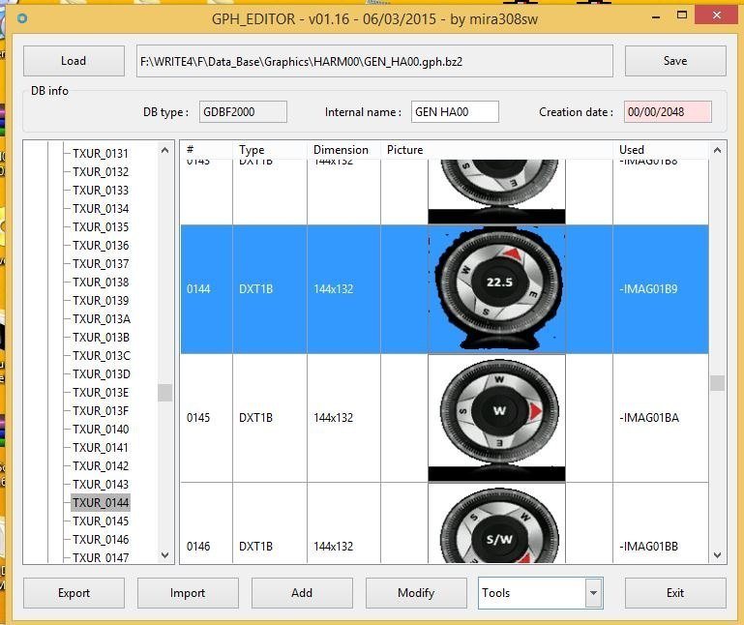Exit the editor using Exit button

tap(674, 593)
